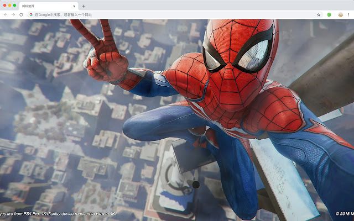
Task: Bookmark this page with the star icon
Action: click(319, 15)
